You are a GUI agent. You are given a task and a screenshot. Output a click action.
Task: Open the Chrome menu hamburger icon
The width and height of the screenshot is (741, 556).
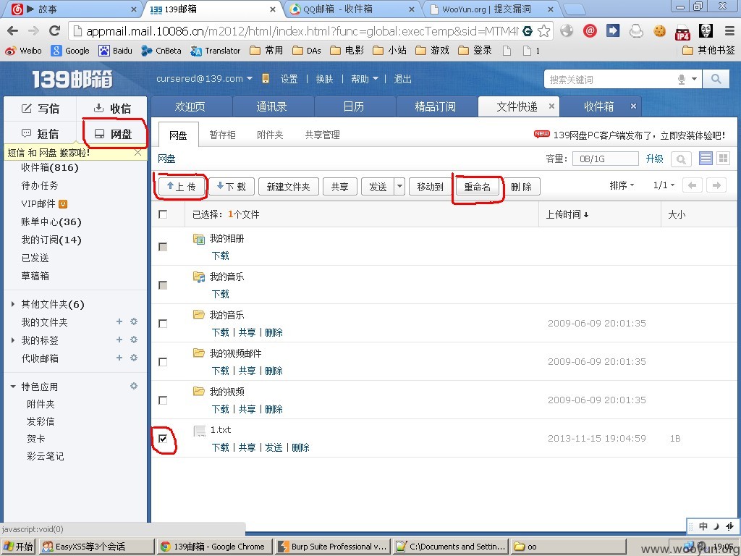click(x=729, y=31)
